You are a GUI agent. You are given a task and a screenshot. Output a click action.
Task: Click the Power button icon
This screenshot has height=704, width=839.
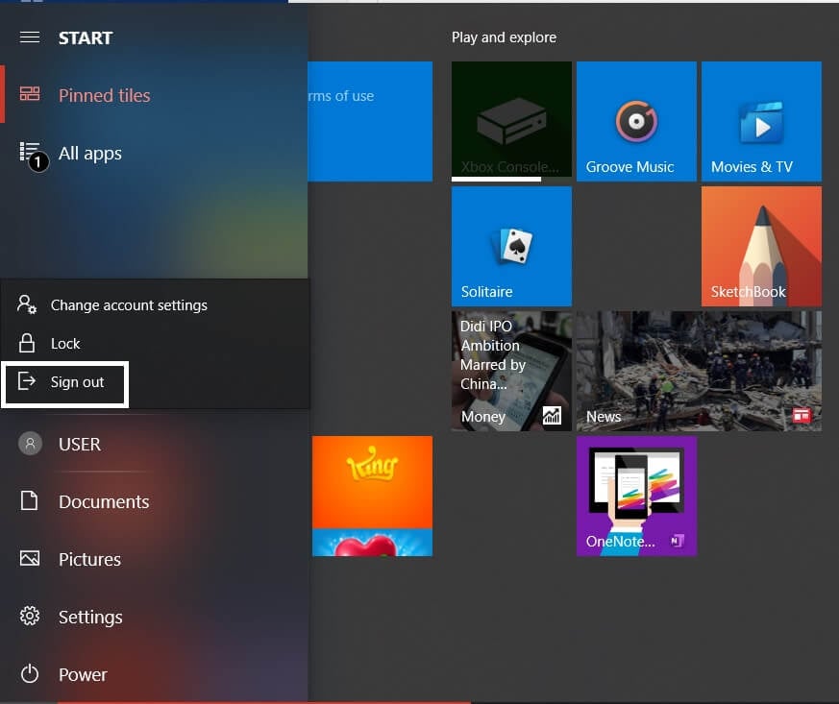coord(30,673)
